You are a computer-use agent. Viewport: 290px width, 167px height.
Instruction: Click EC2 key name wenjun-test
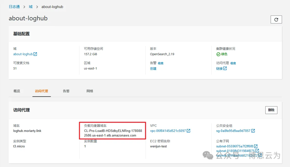click(x=158, y=146)
